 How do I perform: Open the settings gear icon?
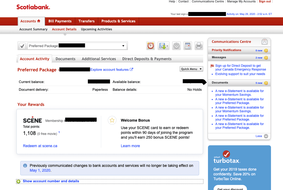click(176, 46)
